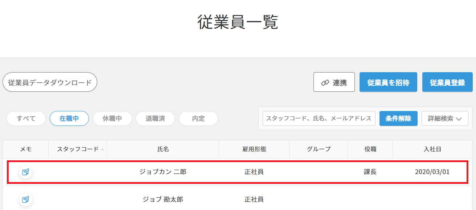Viewport: 476px width, 210px height.
Task: Click the 条件解除 button
Action: pos(398,118)
